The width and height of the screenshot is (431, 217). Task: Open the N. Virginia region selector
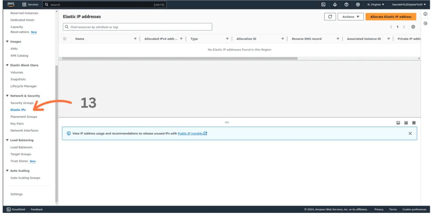coord(376,5)
